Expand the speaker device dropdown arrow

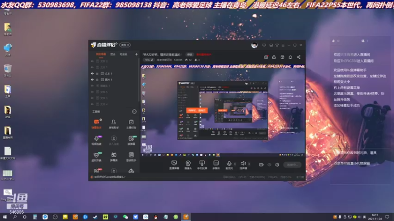point(249,164)
